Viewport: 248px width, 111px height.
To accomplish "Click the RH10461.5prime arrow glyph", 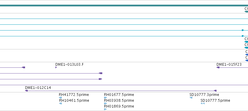I will coord(60,103).
